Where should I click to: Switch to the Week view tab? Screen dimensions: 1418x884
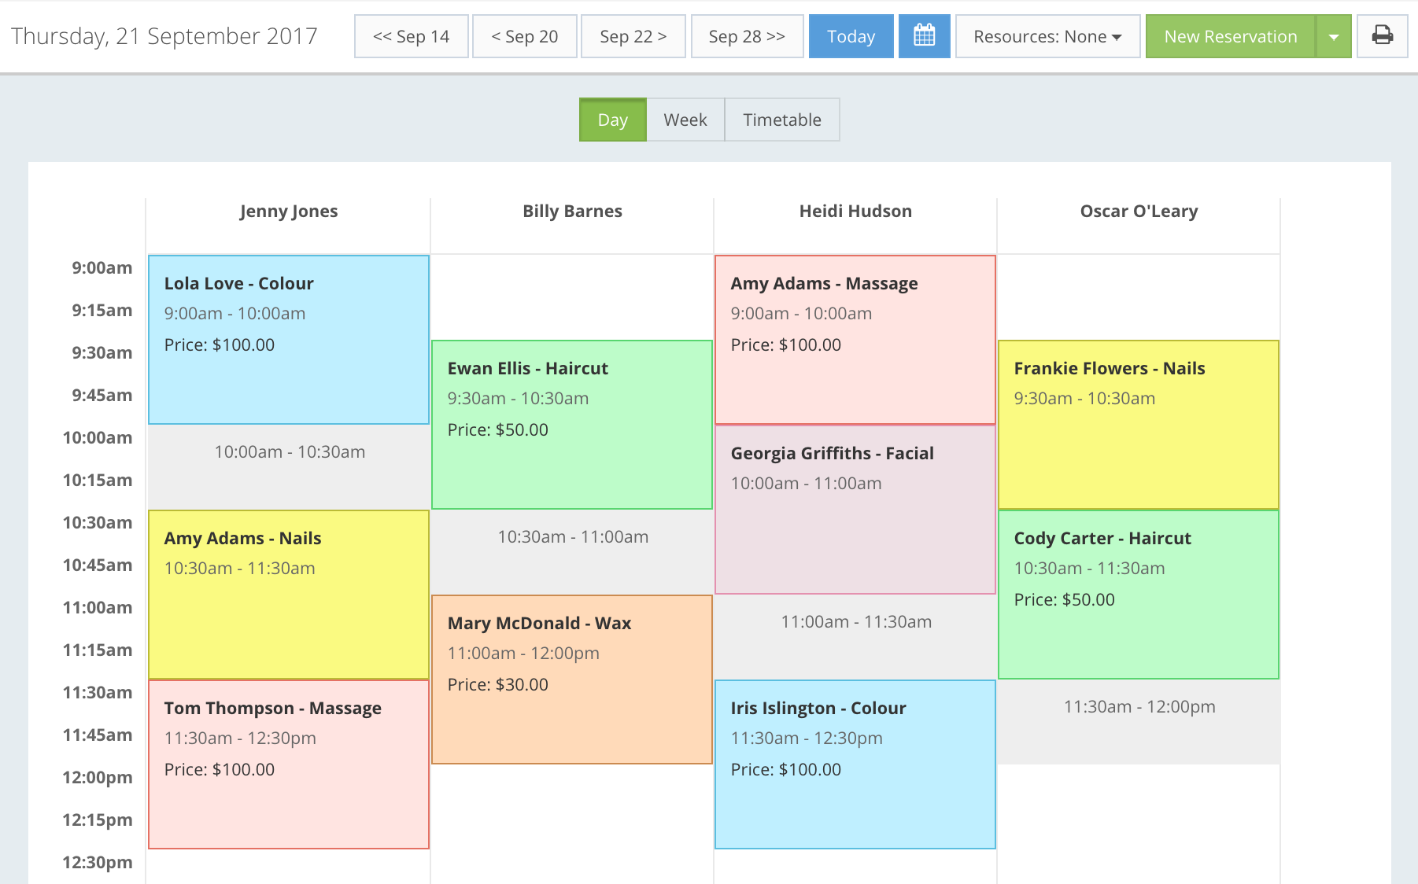[x=685, y=120]
